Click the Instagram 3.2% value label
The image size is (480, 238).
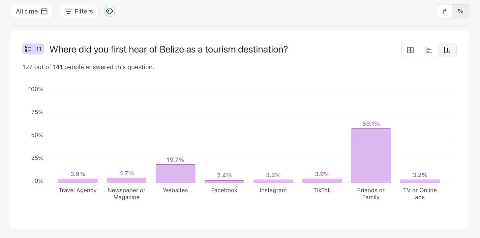tap(273, 175)
